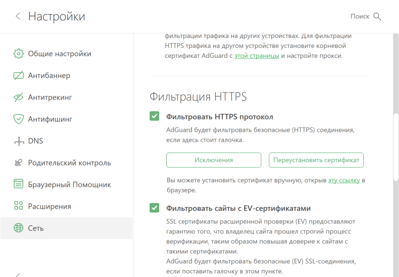Image resolution: width=399 pixels, height=277 pixels.
Task: Click Фильтровать сайты с EV-сертификатами label
Action: click(238, 208)
